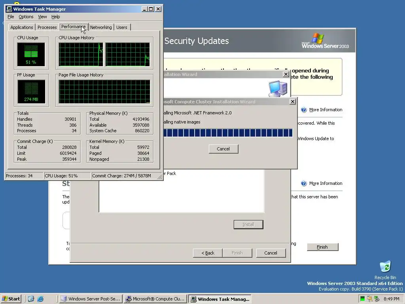Click the system clock showing 8:49 PM
The width and height of the screenshot is (405, 304).
pyautogui.click(x=391, y=299)
